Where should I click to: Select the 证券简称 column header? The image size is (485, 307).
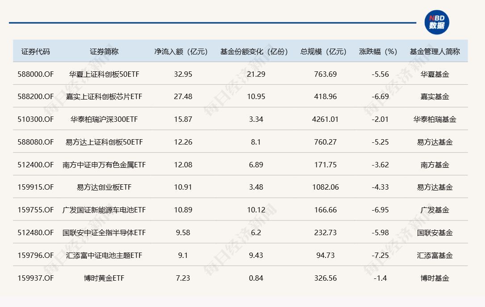click(x=104, y=51)
